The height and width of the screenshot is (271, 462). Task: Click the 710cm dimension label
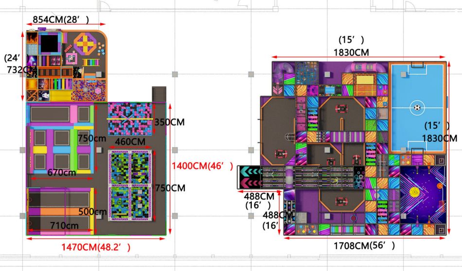[x=64, y=226]
